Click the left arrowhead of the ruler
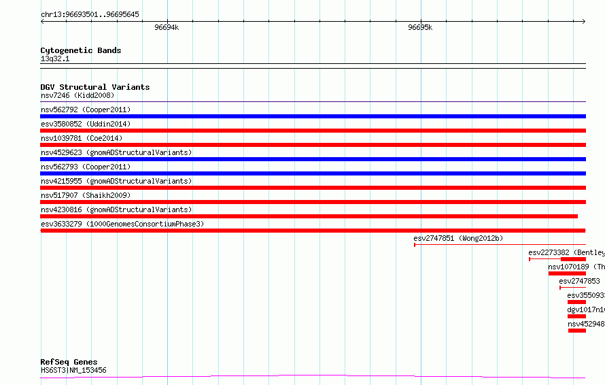Image resolution: width=605 pixels, height=385 pixels. (42, 21)
